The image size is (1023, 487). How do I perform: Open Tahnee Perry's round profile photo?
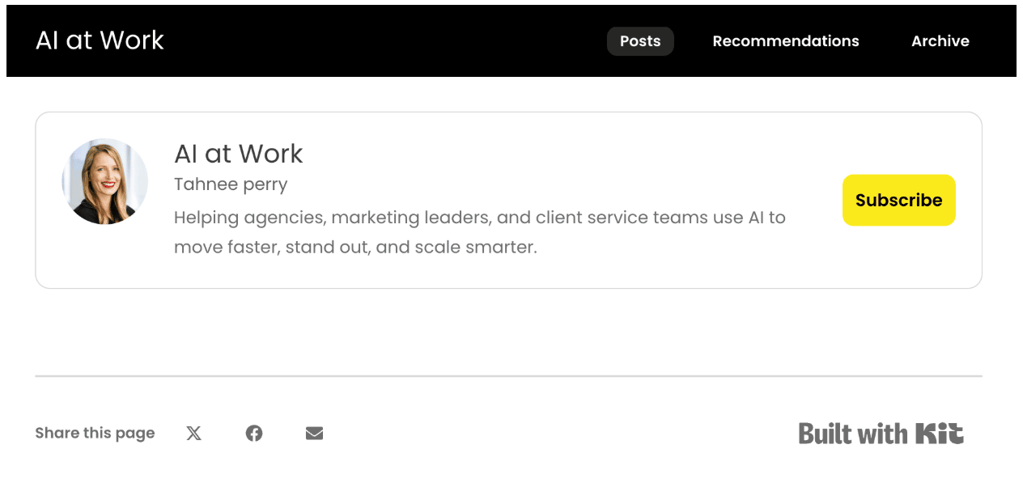point(105,181)
